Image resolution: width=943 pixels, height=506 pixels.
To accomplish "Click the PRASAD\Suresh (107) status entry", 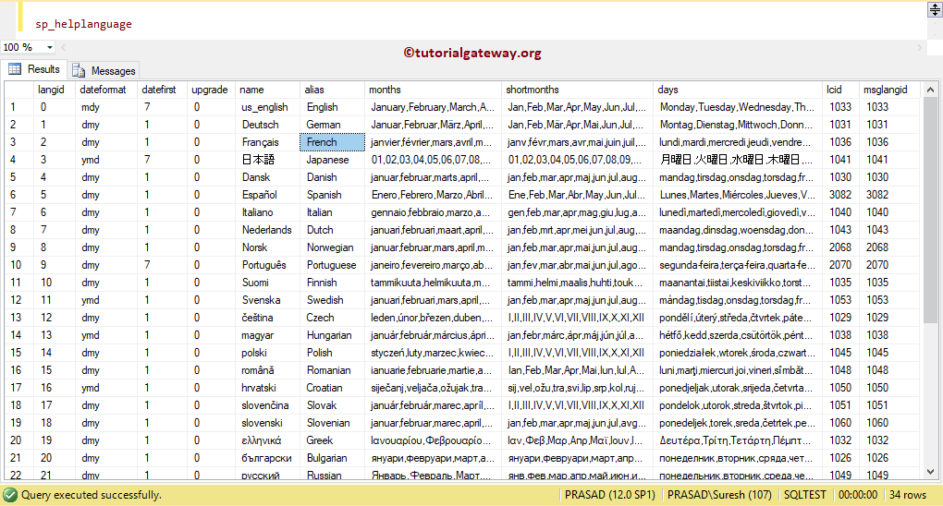I will click(x=719, y=495).
